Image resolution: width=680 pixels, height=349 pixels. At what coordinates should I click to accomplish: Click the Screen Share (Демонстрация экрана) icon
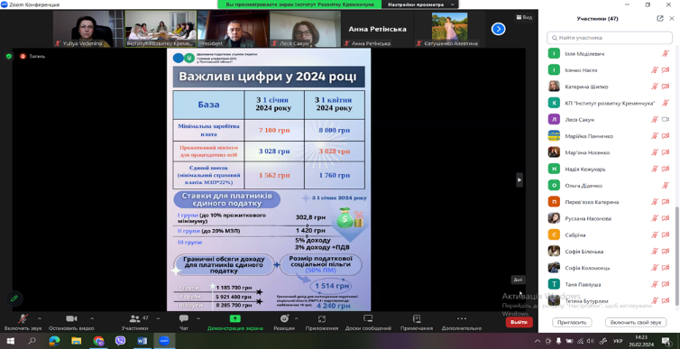point(235,318)
